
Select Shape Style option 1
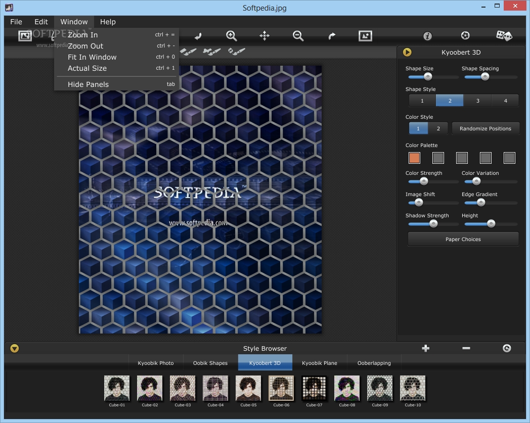(422, 101)
